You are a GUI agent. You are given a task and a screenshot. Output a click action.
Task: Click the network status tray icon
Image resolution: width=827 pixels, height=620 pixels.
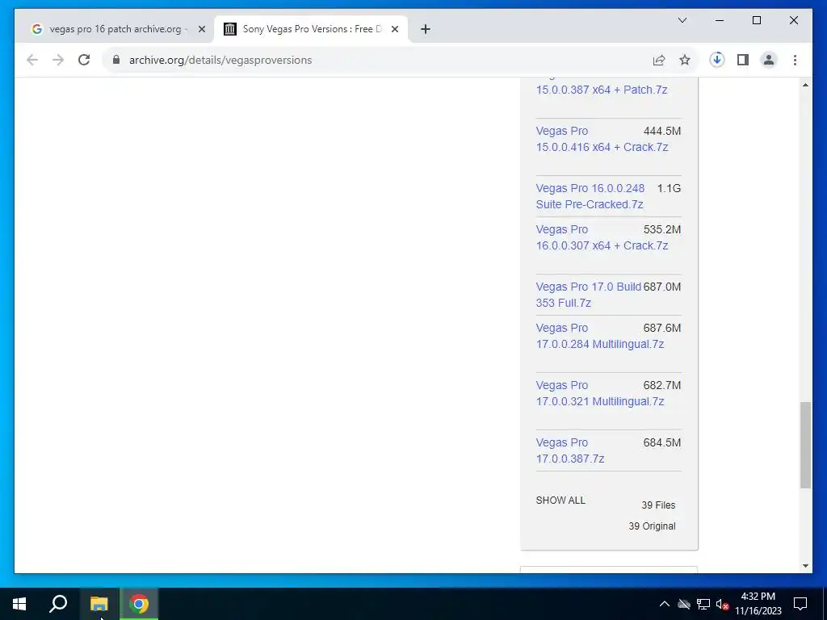[703, 604]
